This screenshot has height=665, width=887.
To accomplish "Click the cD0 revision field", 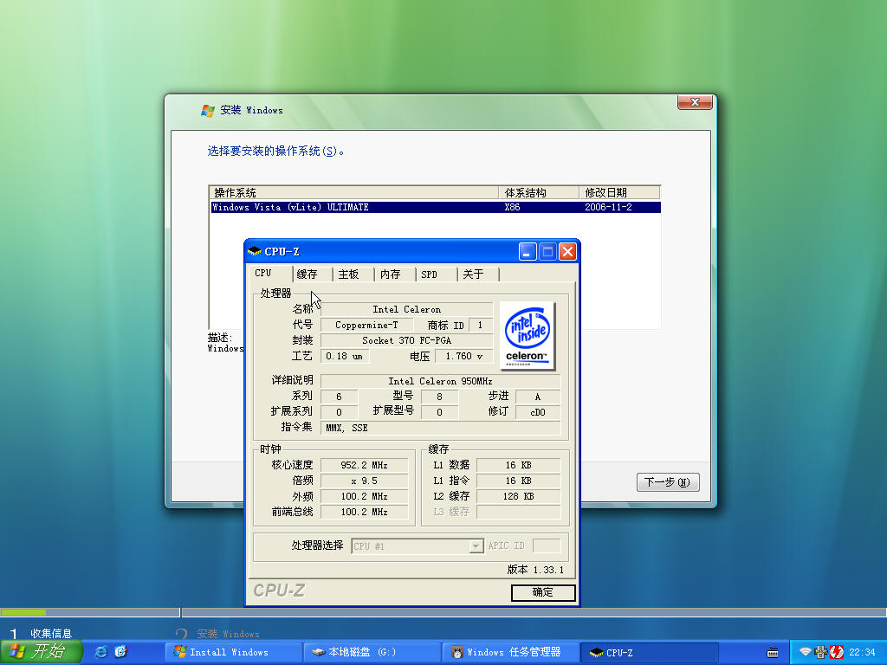I will pyautogui.click(x=538, y=412).
